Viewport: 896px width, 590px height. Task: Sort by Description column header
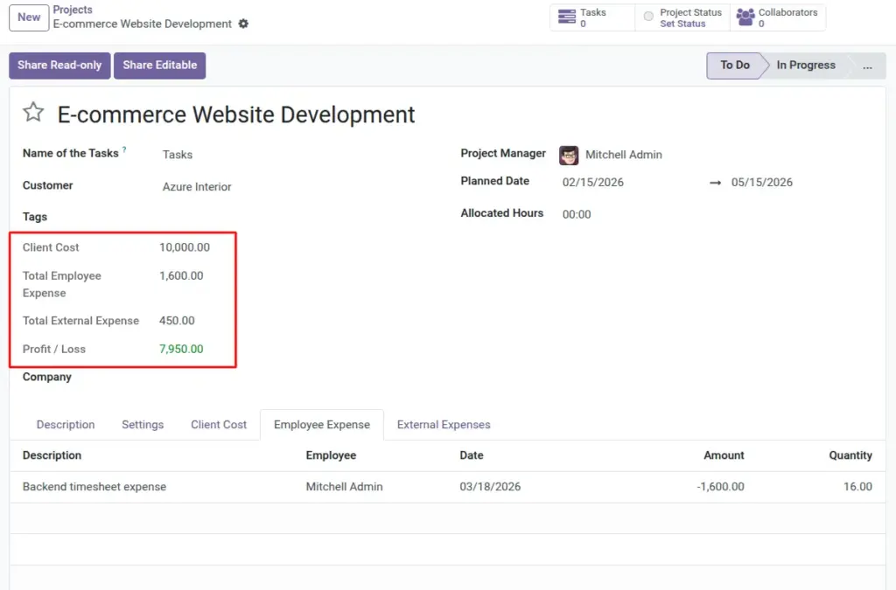(x=52, y=455)
